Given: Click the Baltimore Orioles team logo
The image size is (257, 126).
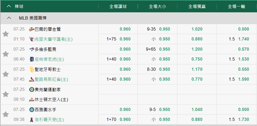Looking at the screenshot, I should 32,29.
